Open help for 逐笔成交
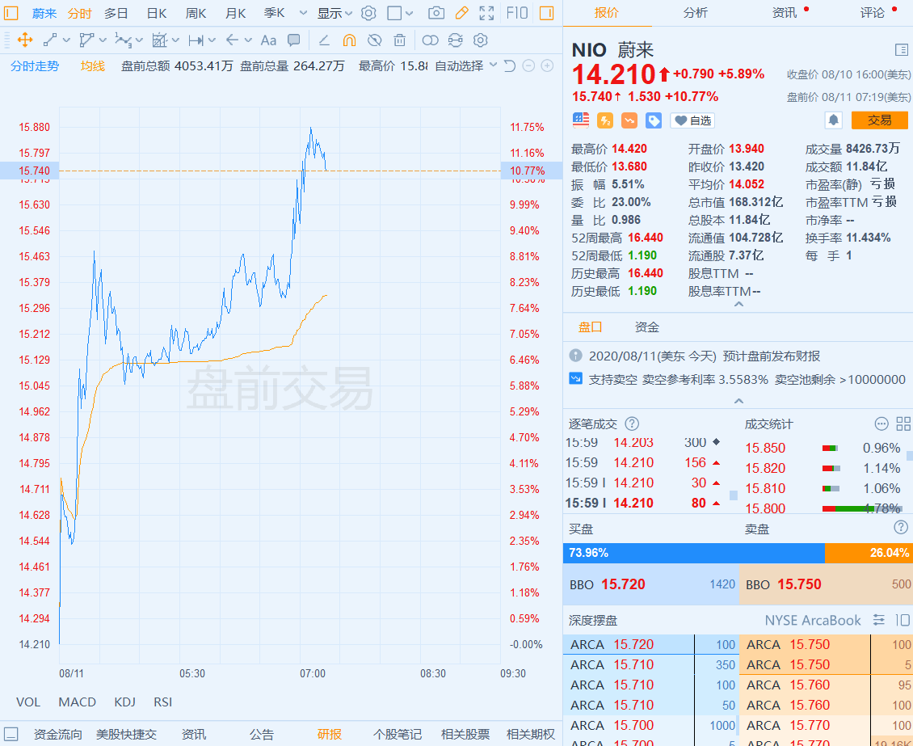913x746 pixels. [x=632, y=424]
